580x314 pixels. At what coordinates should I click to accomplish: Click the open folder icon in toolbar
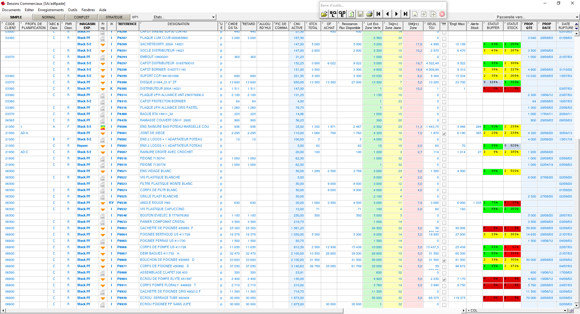(x=324, y=14)
